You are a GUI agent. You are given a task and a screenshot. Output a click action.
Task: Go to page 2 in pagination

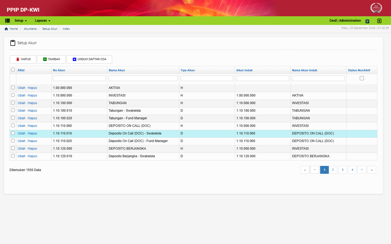tap(333, 170)
